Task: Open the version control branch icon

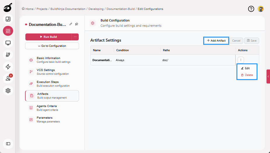Action: (8, 55)
